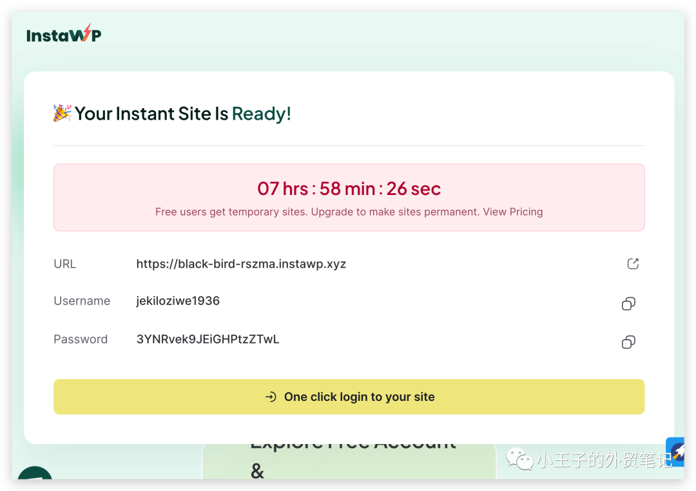
Task: Click the party popper emoji in heading
Action: point(63,113)
